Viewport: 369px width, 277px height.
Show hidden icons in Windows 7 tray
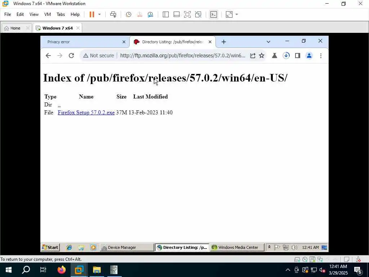[x=269, y=247]
